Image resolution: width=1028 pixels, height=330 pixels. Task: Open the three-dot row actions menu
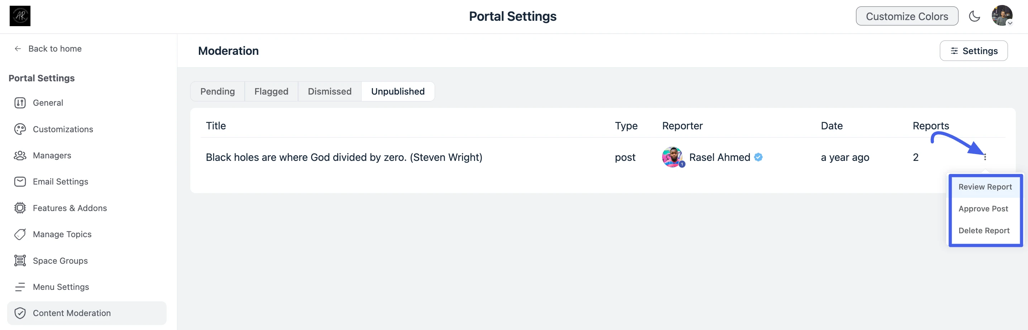pyautogui.click(x=985, y=157)
